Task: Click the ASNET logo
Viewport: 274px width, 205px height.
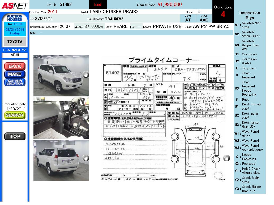Action: 14,5
